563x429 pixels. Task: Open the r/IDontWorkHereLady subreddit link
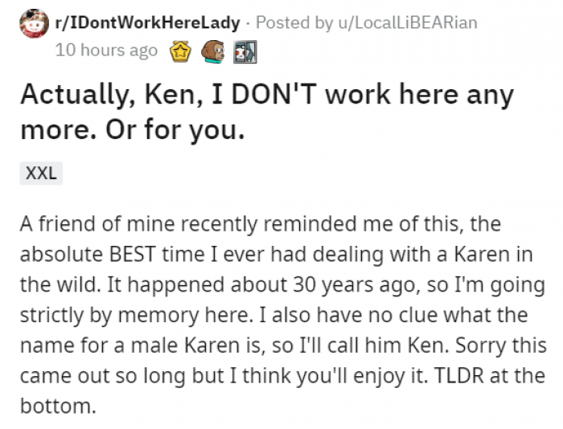click(148, 22)
